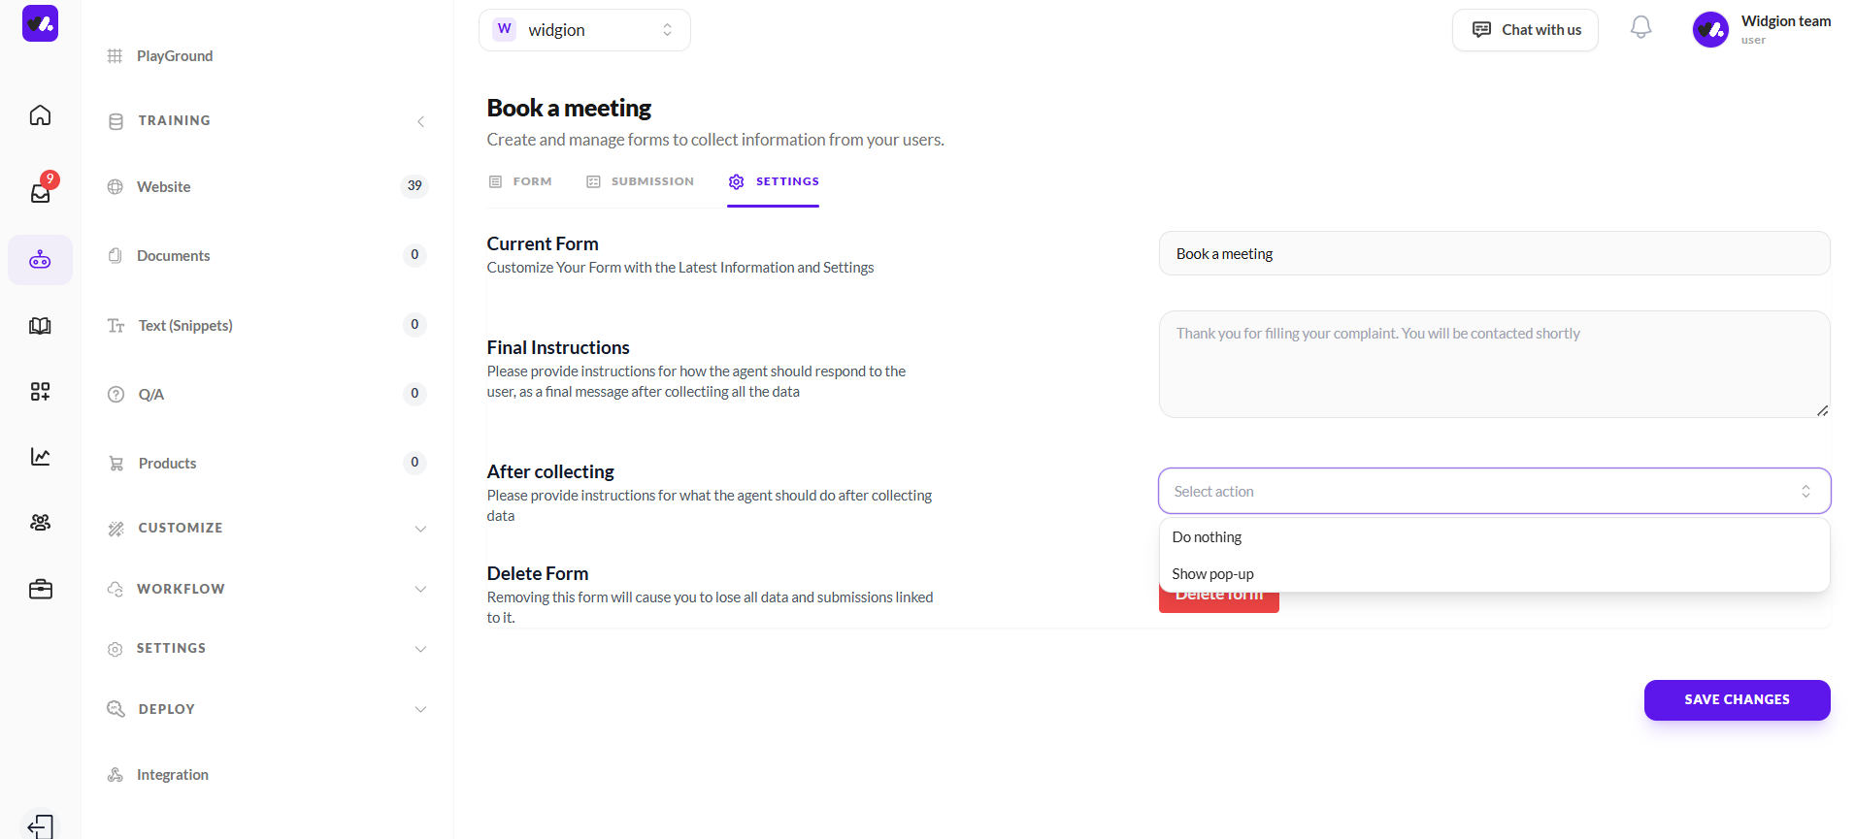
Task: Open Chat with us
Action: 1525,30
